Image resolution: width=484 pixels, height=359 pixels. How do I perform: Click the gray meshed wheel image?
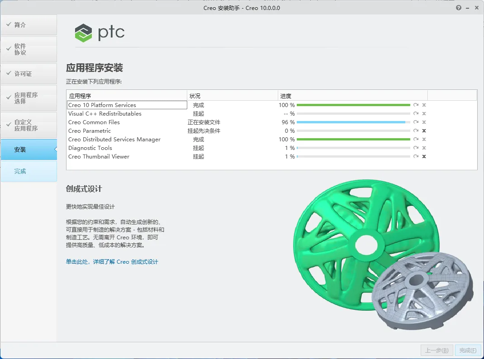[x=423, y=291]
